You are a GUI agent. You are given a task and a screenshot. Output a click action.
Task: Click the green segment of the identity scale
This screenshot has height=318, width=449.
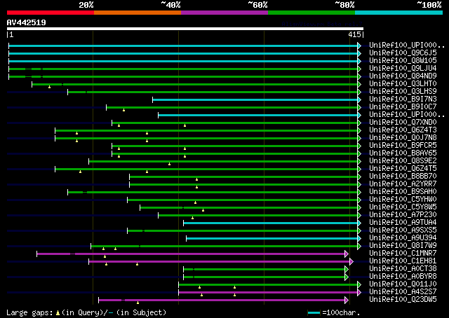point(311,13)
